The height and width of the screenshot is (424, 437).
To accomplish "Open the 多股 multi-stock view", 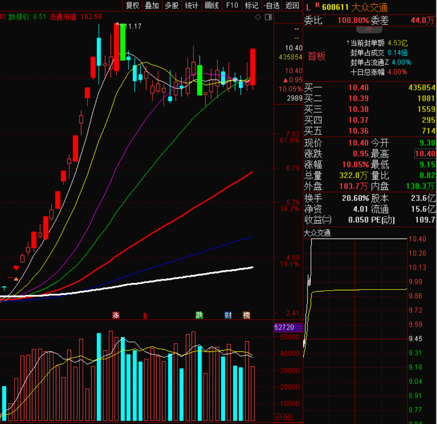I will pos(172,5).
